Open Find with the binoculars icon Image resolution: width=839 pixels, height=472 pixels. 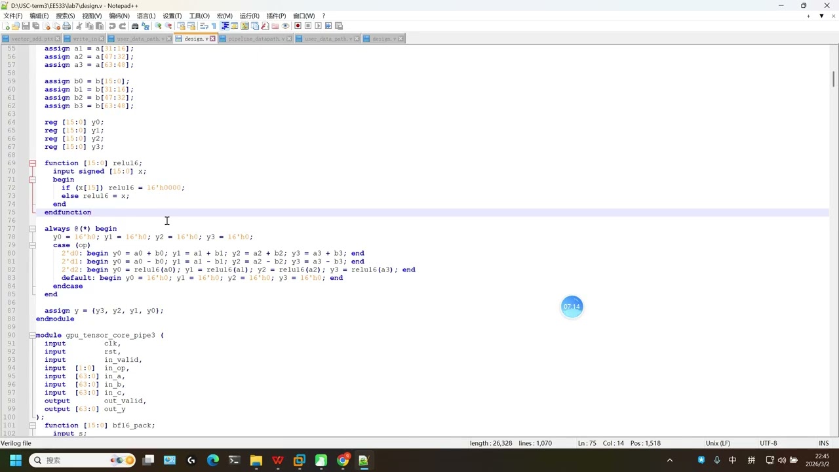pos(134,26)
